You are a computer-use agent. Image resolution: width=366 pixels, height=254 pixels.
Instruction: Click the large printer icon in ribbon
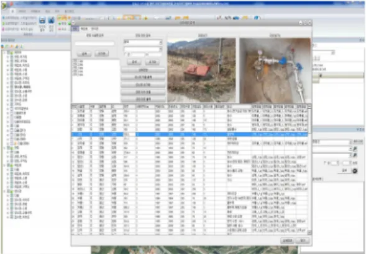coord(42,20)
